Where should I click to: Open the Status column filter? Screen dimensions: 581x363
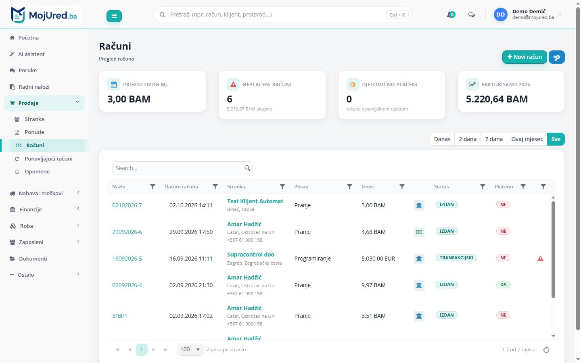coord(483,187)
